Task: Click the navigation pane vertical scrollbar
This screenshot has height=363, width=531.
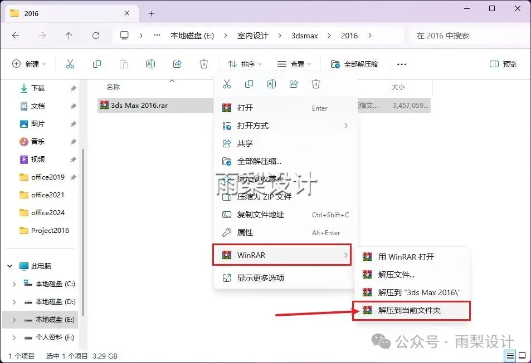Action: pos(83,233)
